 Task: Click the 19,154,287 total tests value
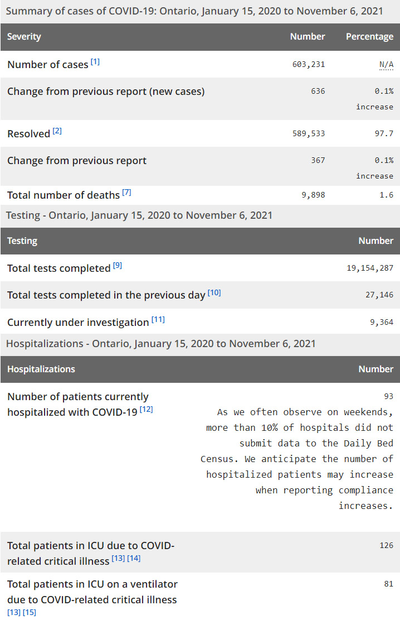(370, 268)
